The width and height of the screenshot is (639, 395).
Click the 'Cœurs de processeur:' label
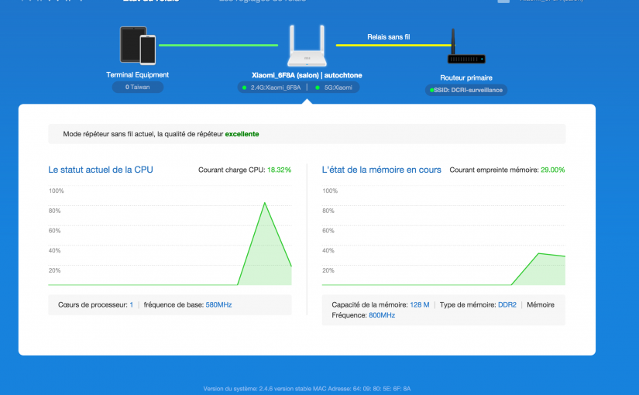coord(92,305)
